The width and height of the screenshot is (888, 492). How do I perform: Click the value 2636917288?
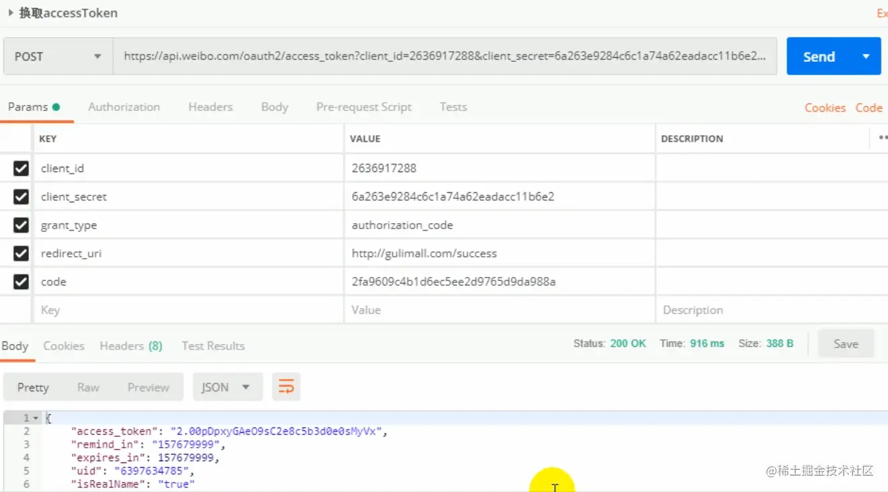384,168
